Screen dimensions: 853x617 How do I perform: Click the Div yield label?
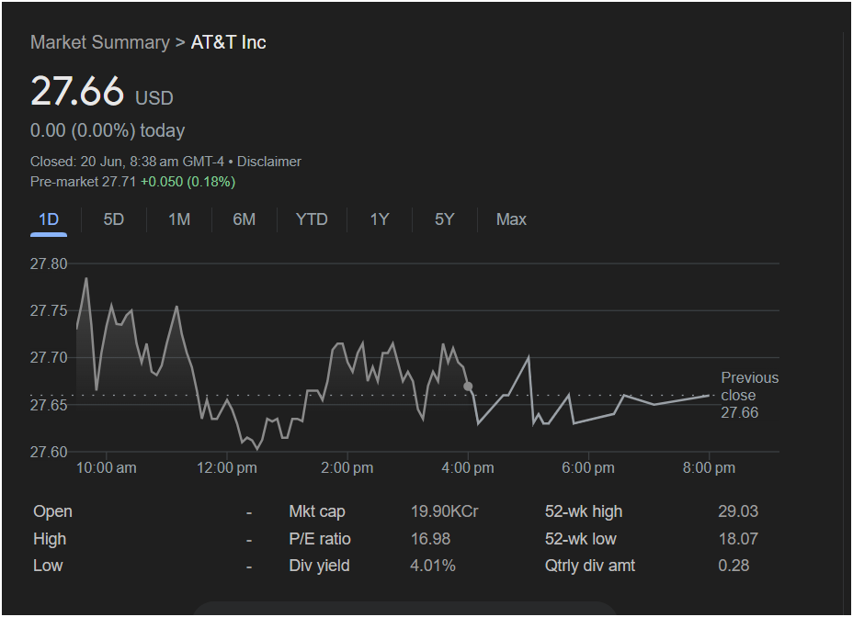click(x=319, y=566)
